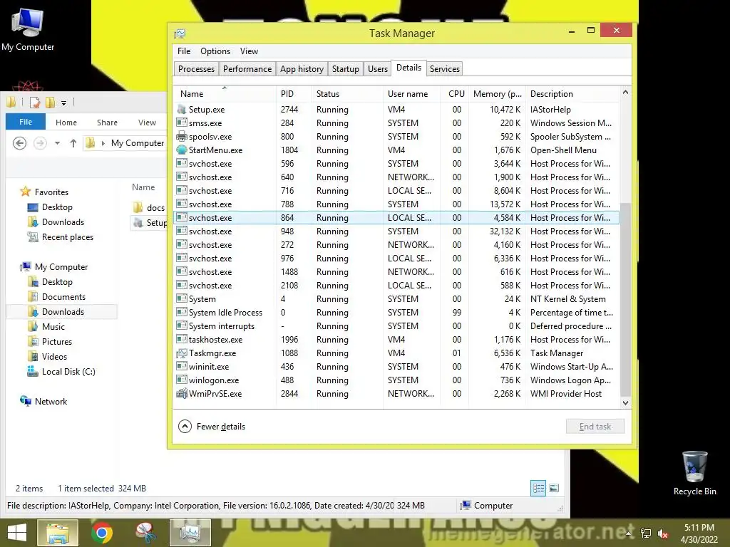Open the My Computer desktop icon
730x547 pixels.
28,28
